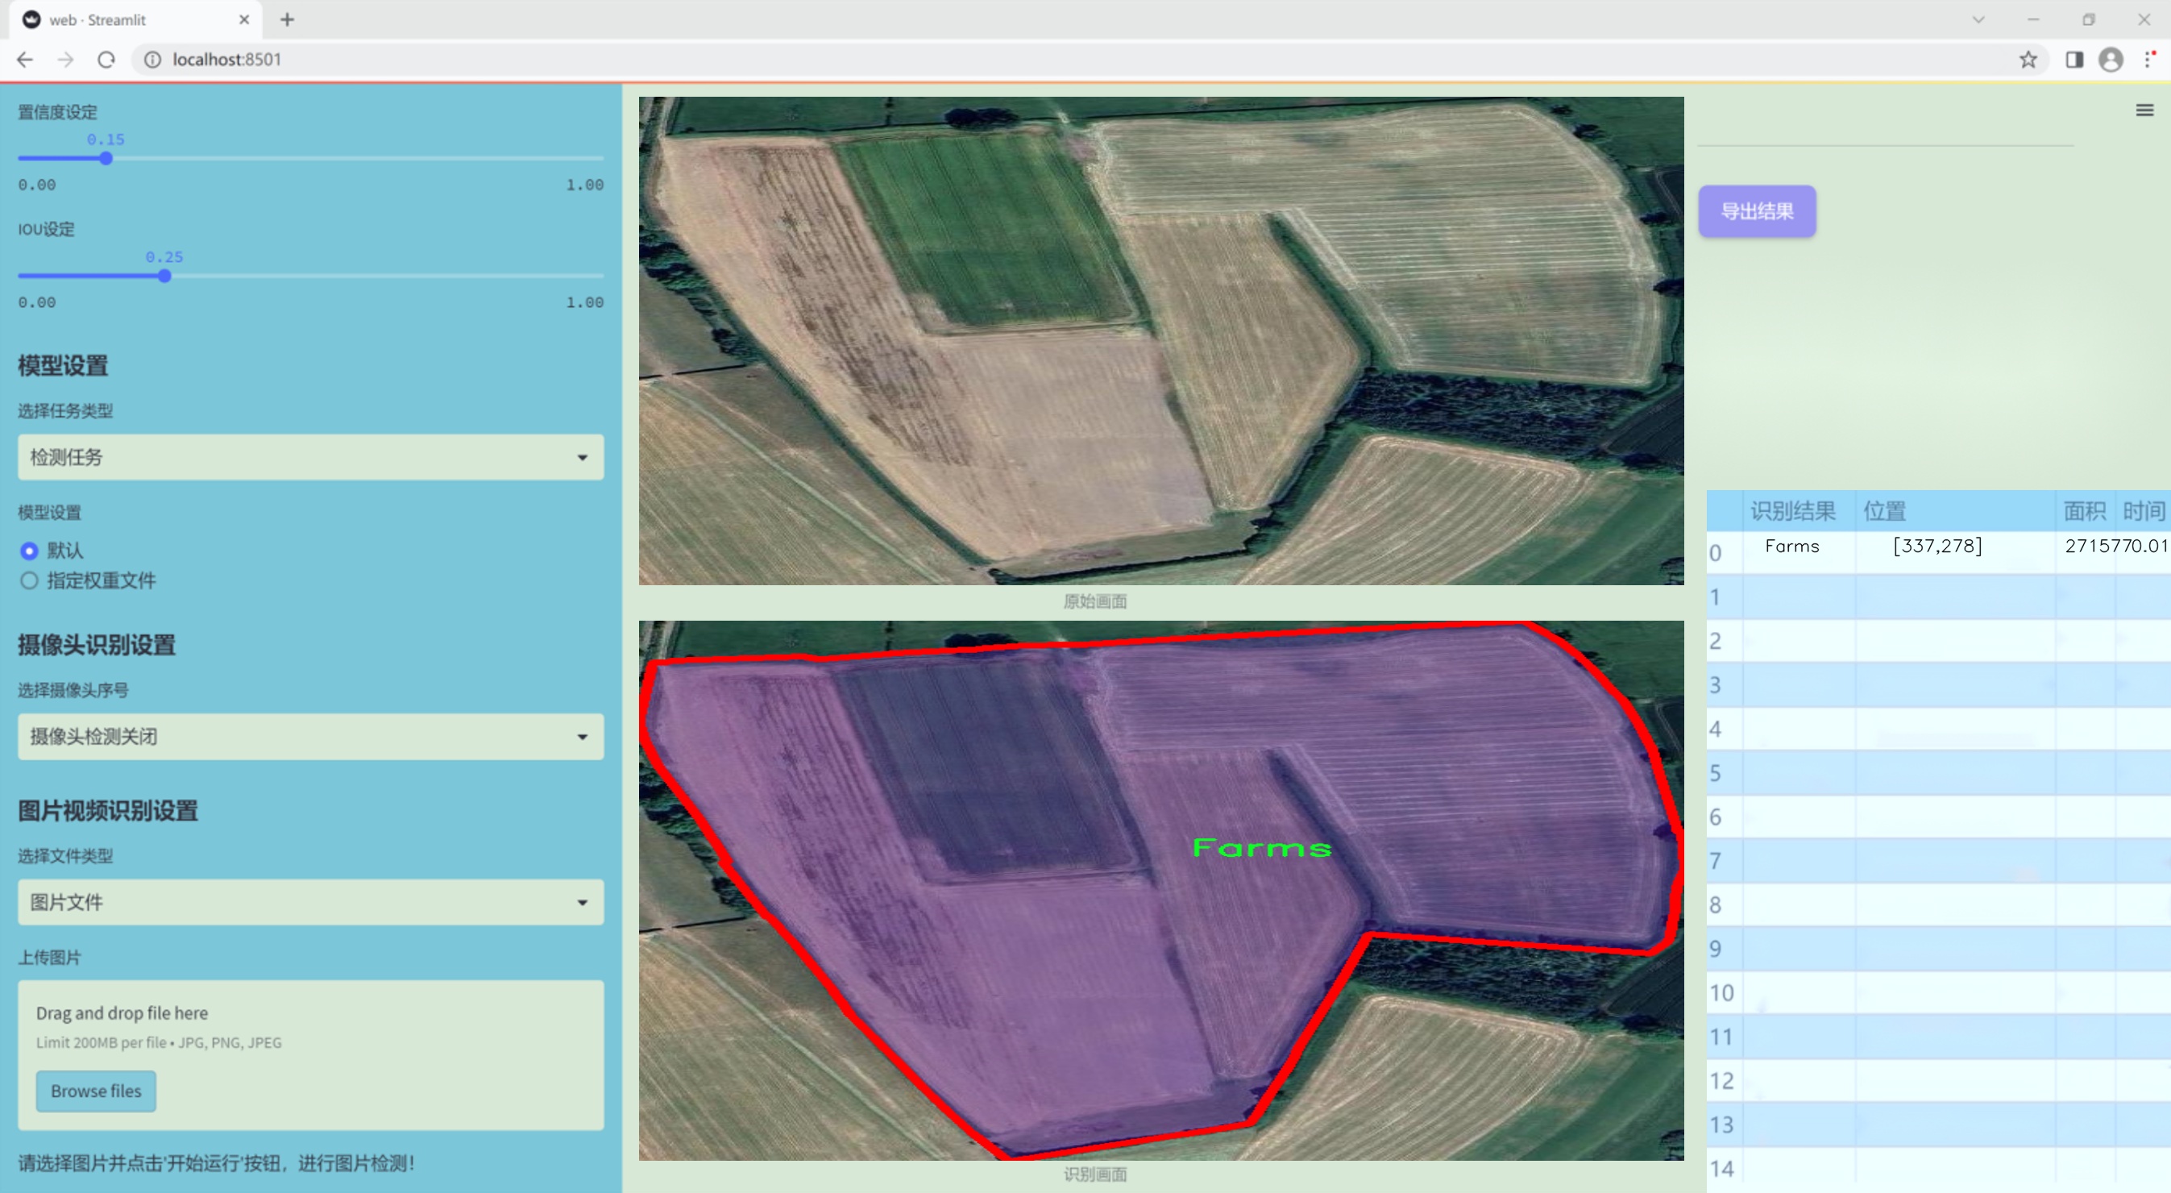The image size is (2171, 1193).
Task: Click the IOU设定 slider handle
Action: 164,276
